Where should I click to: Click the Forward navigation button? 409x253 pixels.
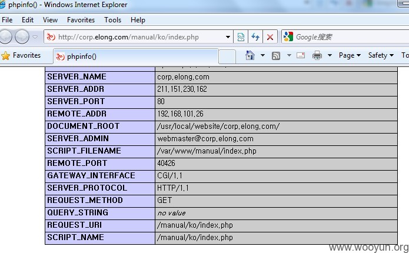(22, 37)
